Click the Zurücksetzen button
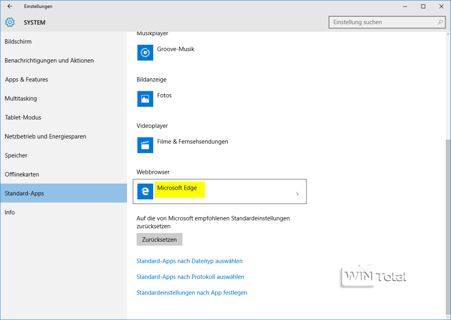 159,239
